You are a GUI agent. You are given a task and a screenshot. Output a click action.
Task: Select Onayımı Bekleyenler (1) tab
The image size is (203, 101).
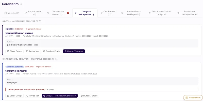coord(85,13)
